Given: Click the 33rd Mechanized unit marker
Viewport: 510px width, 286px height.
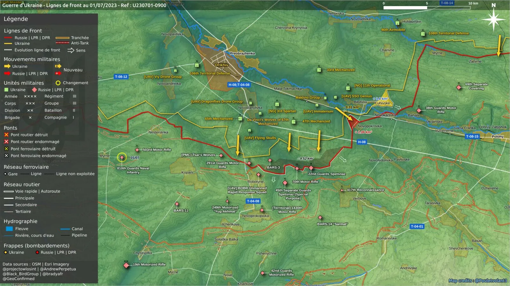Looking at the screenshot, I should [319, 70].
